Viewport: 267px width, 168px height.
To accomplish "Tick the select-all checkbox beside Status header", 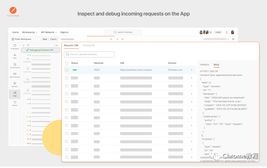I will coord(66,63).
